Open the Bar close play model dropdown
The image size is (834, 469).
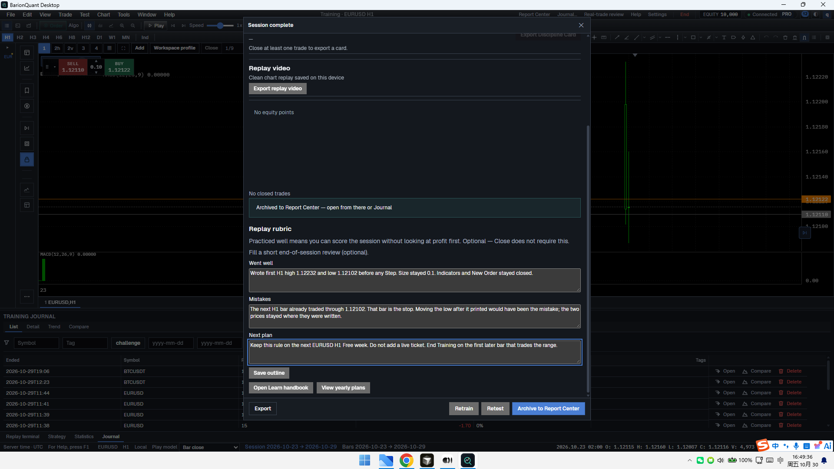[210, 447]
